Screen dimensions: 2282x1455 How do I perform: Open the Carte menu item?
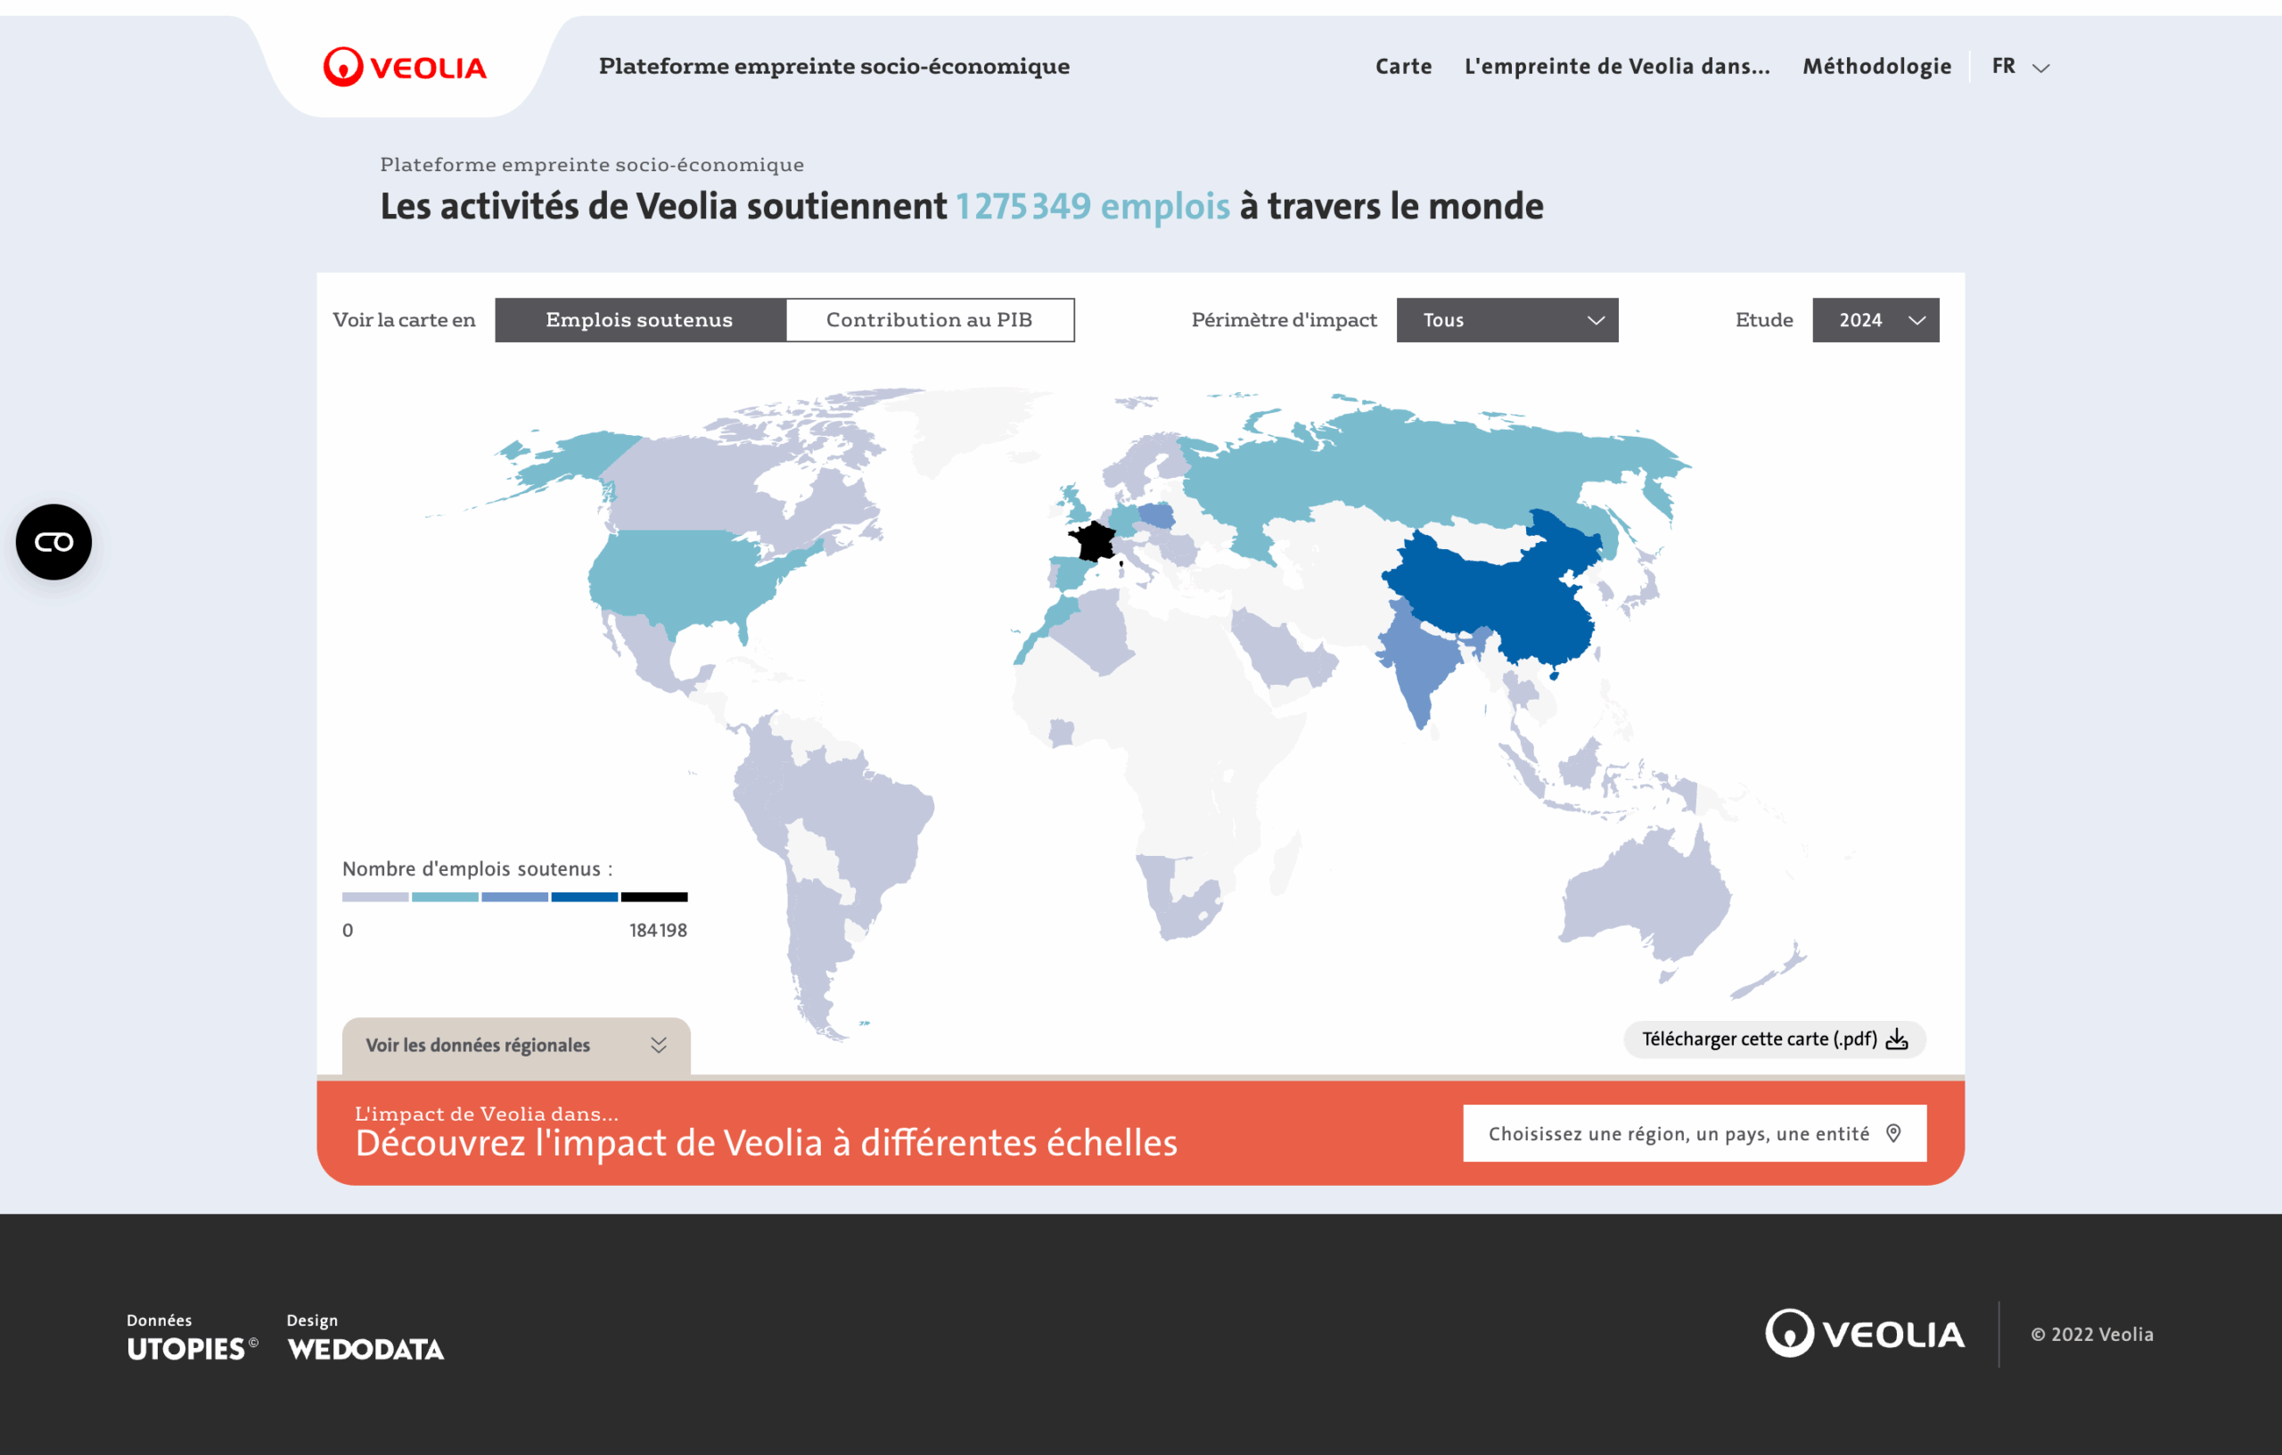point(1402,66)
